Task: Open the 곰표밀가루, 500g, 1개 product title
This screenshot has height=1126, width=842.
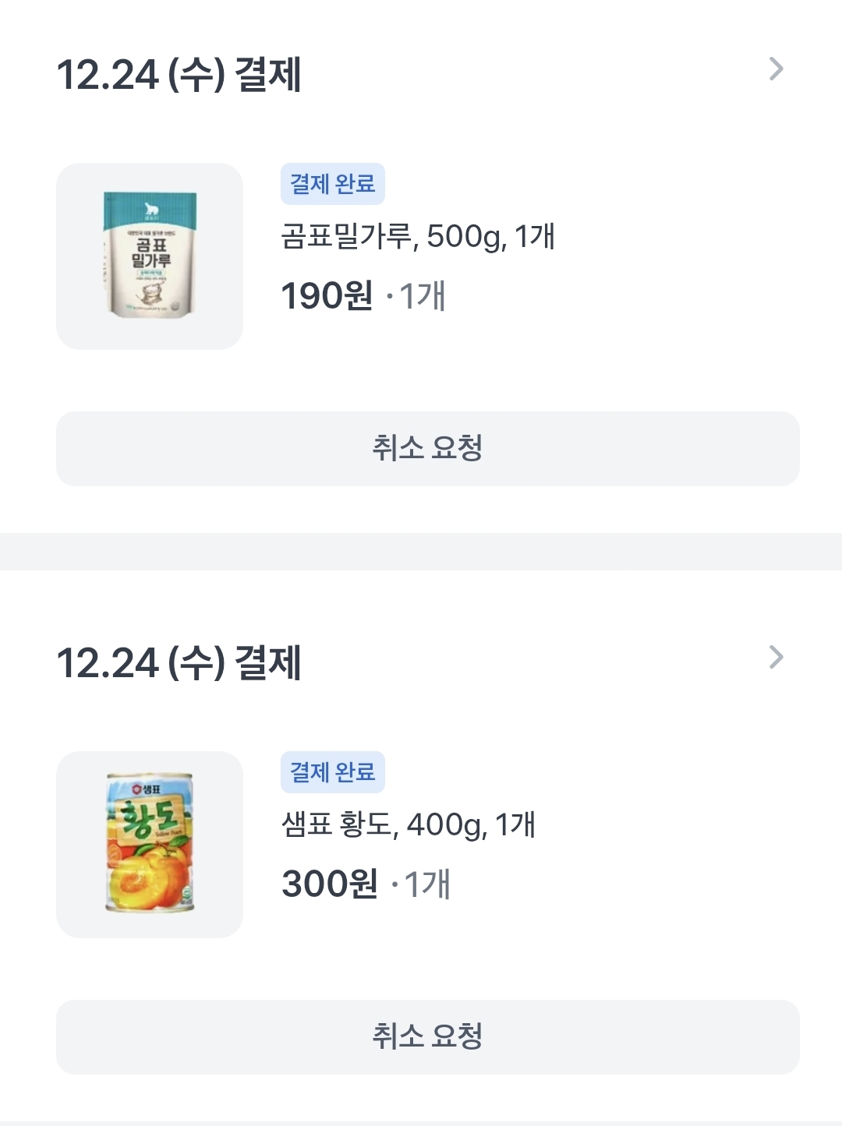Action: tap(418, 236)
